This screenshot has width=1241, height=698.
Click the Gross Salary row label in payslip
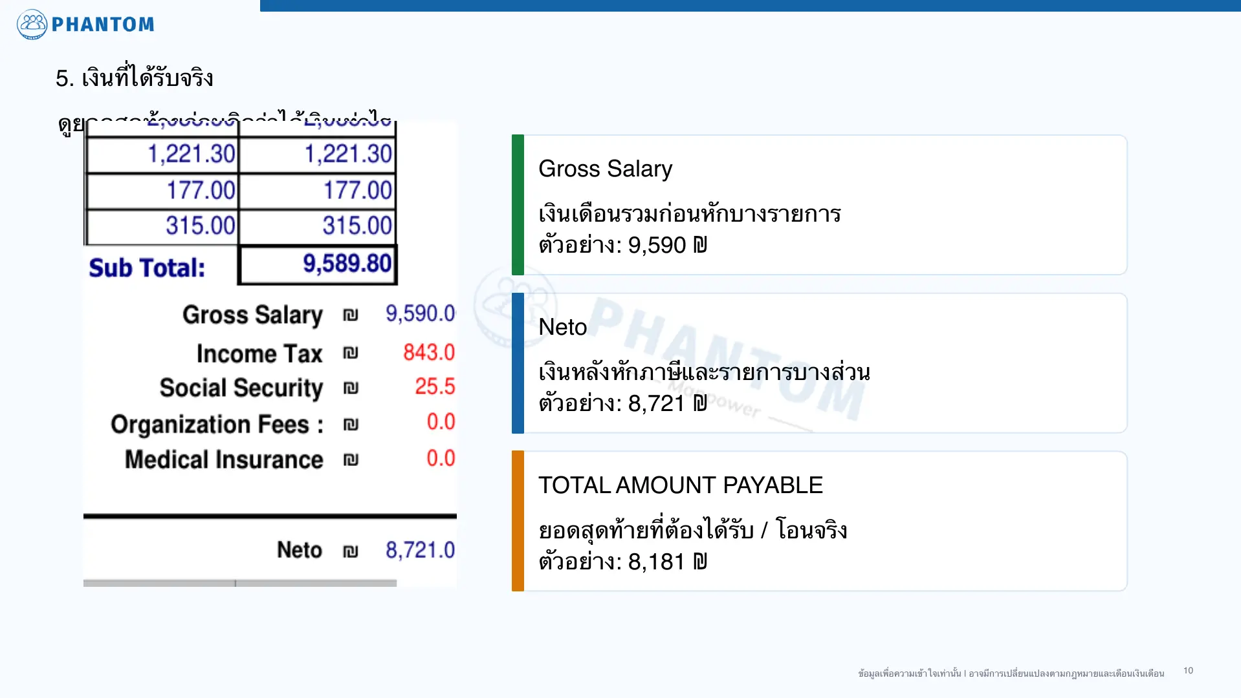252,315
